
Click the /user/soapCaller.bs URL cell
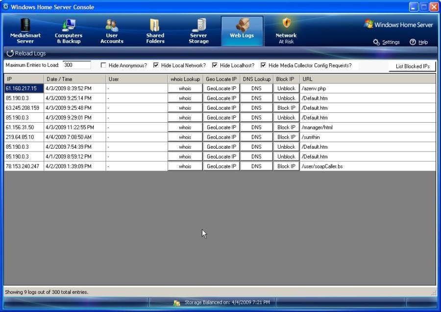pos(367,166)
